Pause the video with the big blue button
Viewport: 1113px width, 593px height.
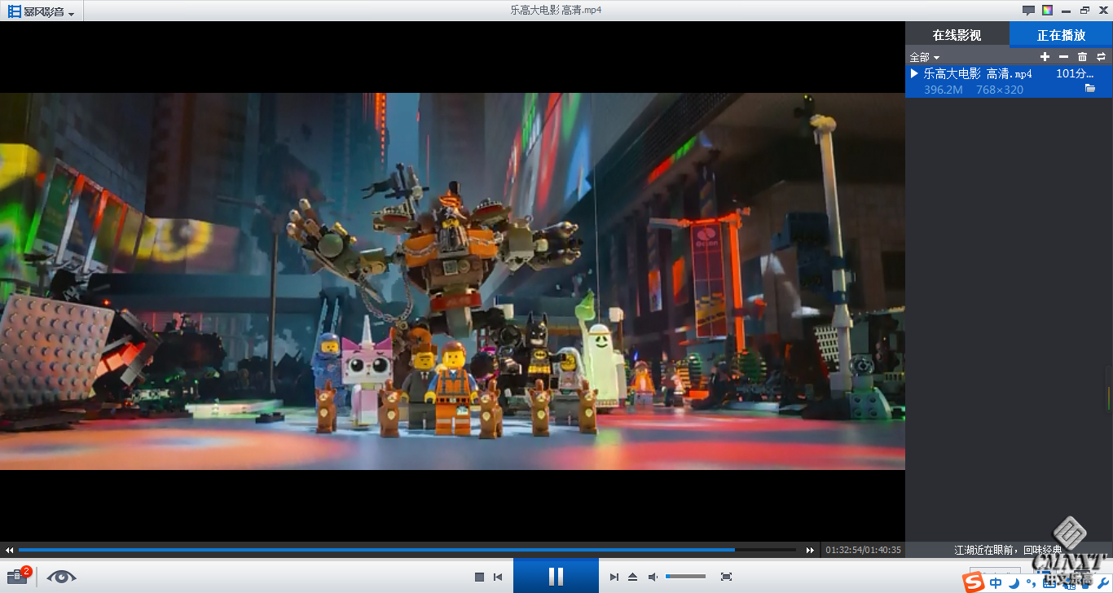pos(556,576)
